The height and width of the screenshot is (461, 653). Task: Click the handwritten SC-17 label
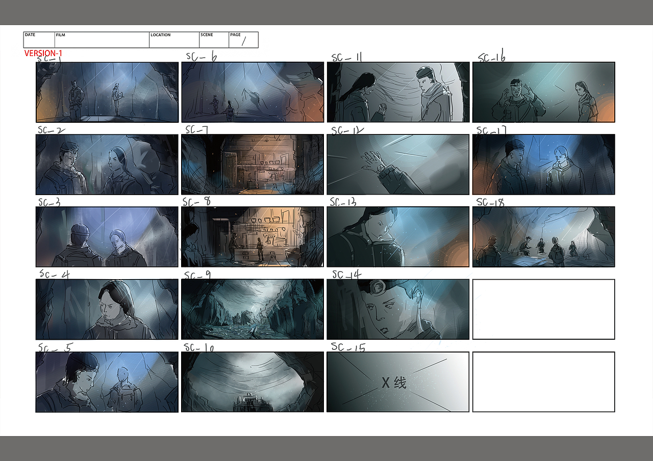pyautogui.click(x=491, y=131)
